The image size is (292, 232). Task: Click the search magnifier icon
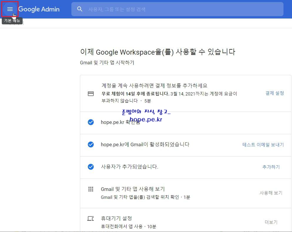point(80,9)
